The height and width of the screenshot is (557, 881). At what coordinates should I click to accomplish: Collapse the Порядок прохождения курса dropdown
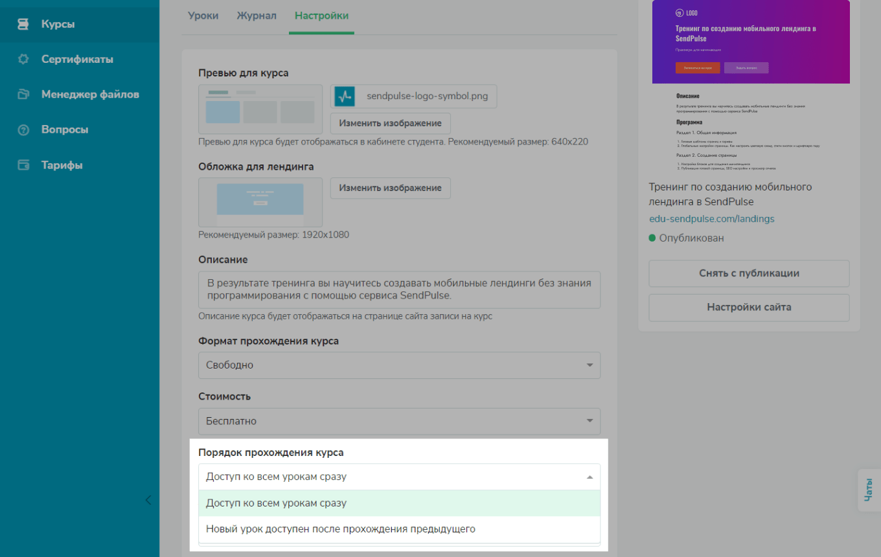pyautogui.click(x=399, y=477)
